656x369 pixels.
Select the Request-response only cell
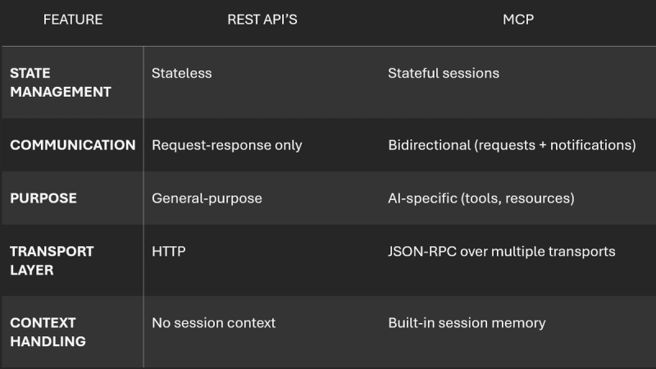226,145
